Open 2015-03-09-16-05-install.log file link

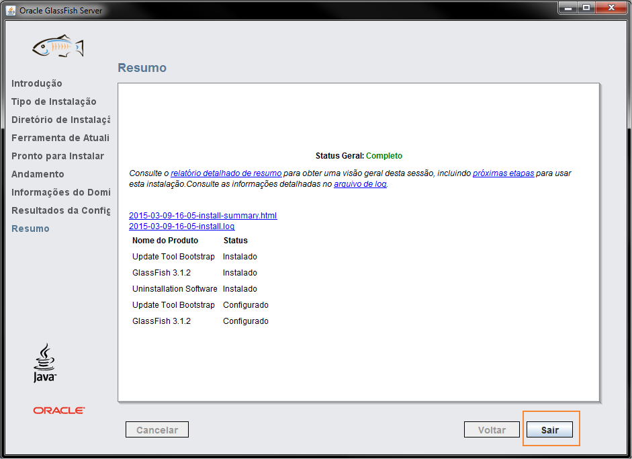click(182, 226)
